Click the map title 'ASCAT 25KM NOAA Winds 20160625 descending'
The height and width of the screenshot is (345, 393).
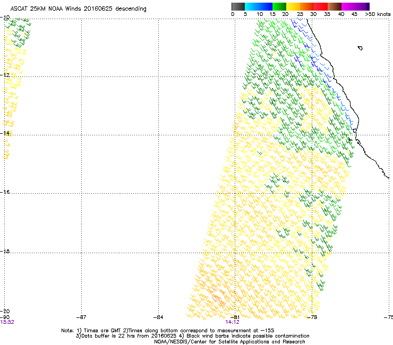pyautogui.click(x=78, y=9)
